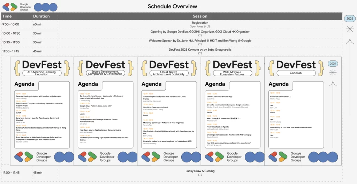Open the Cloud-Native Architecture & Scalability track label

coord(169,73)
